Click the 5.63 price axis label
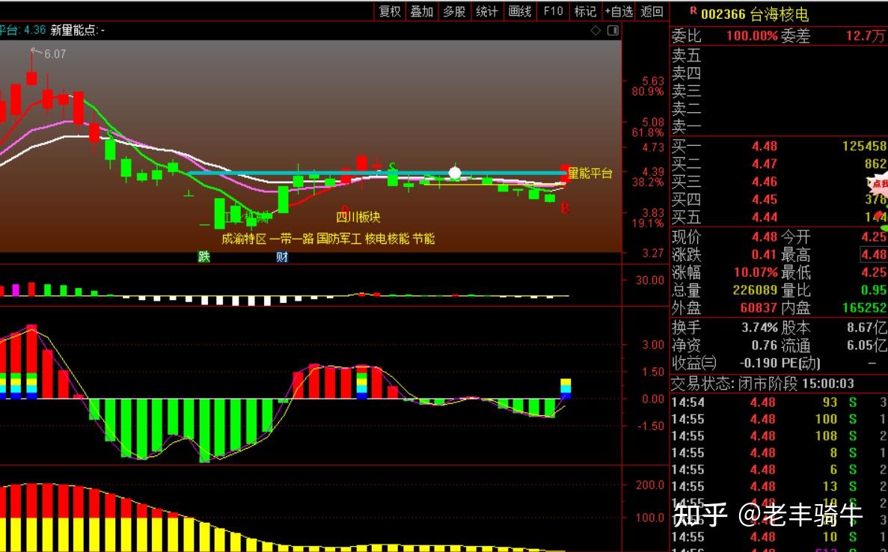This screenshot has height=552, width=888. [653, 82]
